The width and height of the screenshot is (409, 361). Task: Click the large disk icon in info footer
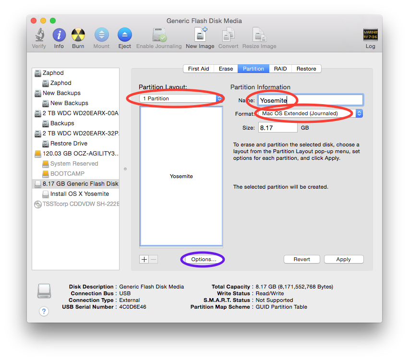(x=44, y=291)
